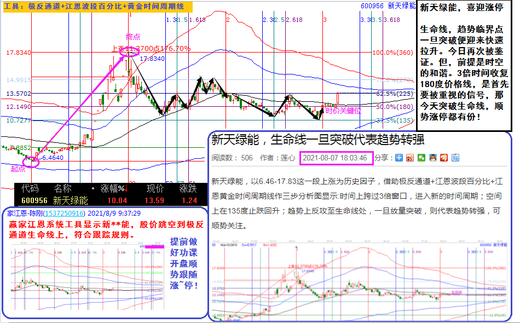Share article to Sina Weibo
Viewport: 520px width, 323px height.
pos(411,158)
